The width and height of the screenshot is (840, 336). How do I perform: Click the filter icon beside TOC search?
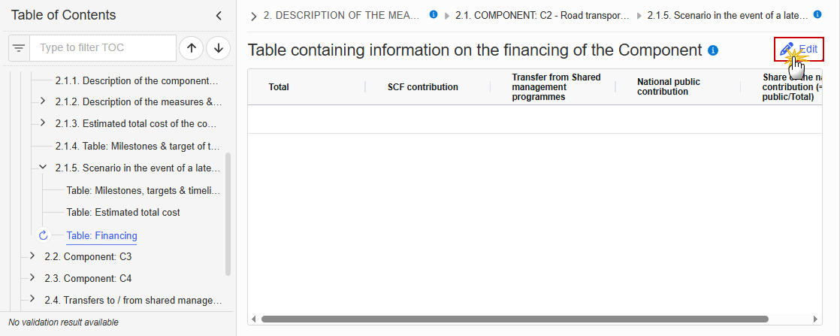(19, 48)
